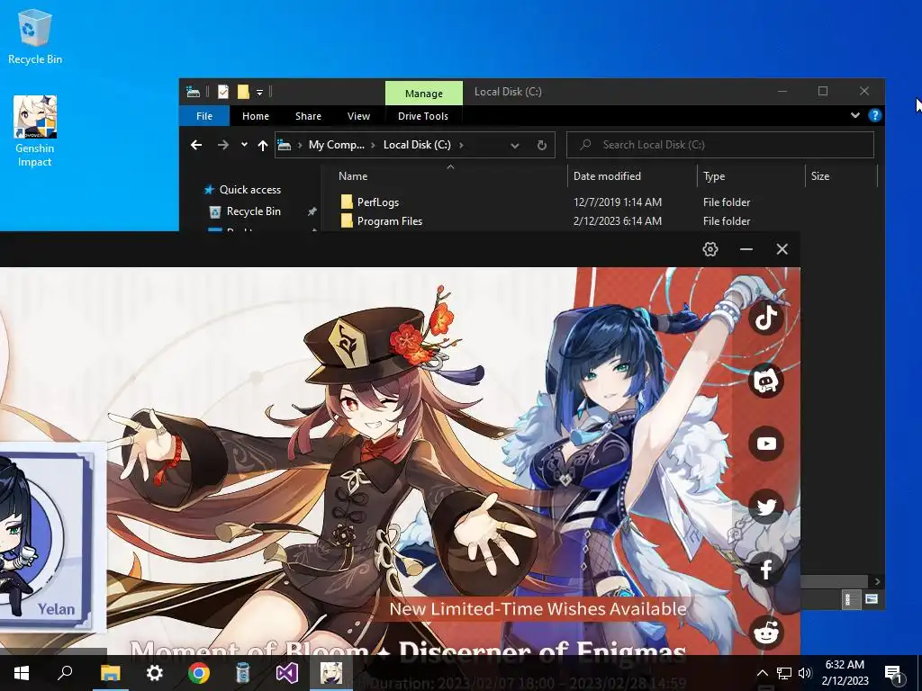Sort by Size column header
The width and height of the screenshot is (922, 691).
[819, 175]
